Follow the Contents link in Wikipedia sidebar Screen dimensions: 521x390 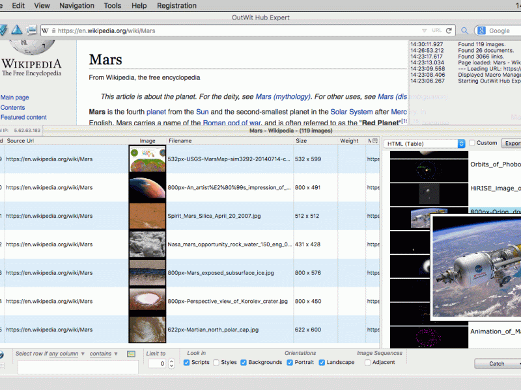tap(12, 107)
